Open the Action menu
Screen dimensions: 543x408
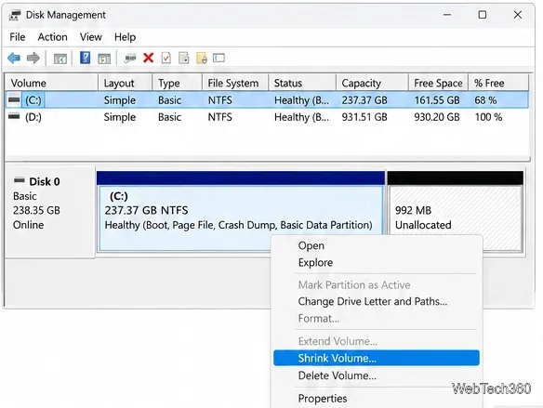tap(53, 37)
